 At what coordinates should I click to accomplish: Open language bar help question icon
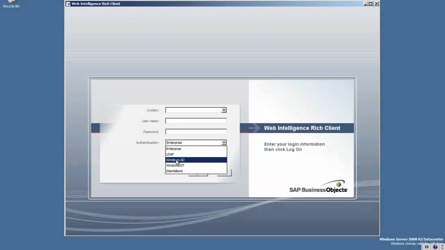coord(435,247)
